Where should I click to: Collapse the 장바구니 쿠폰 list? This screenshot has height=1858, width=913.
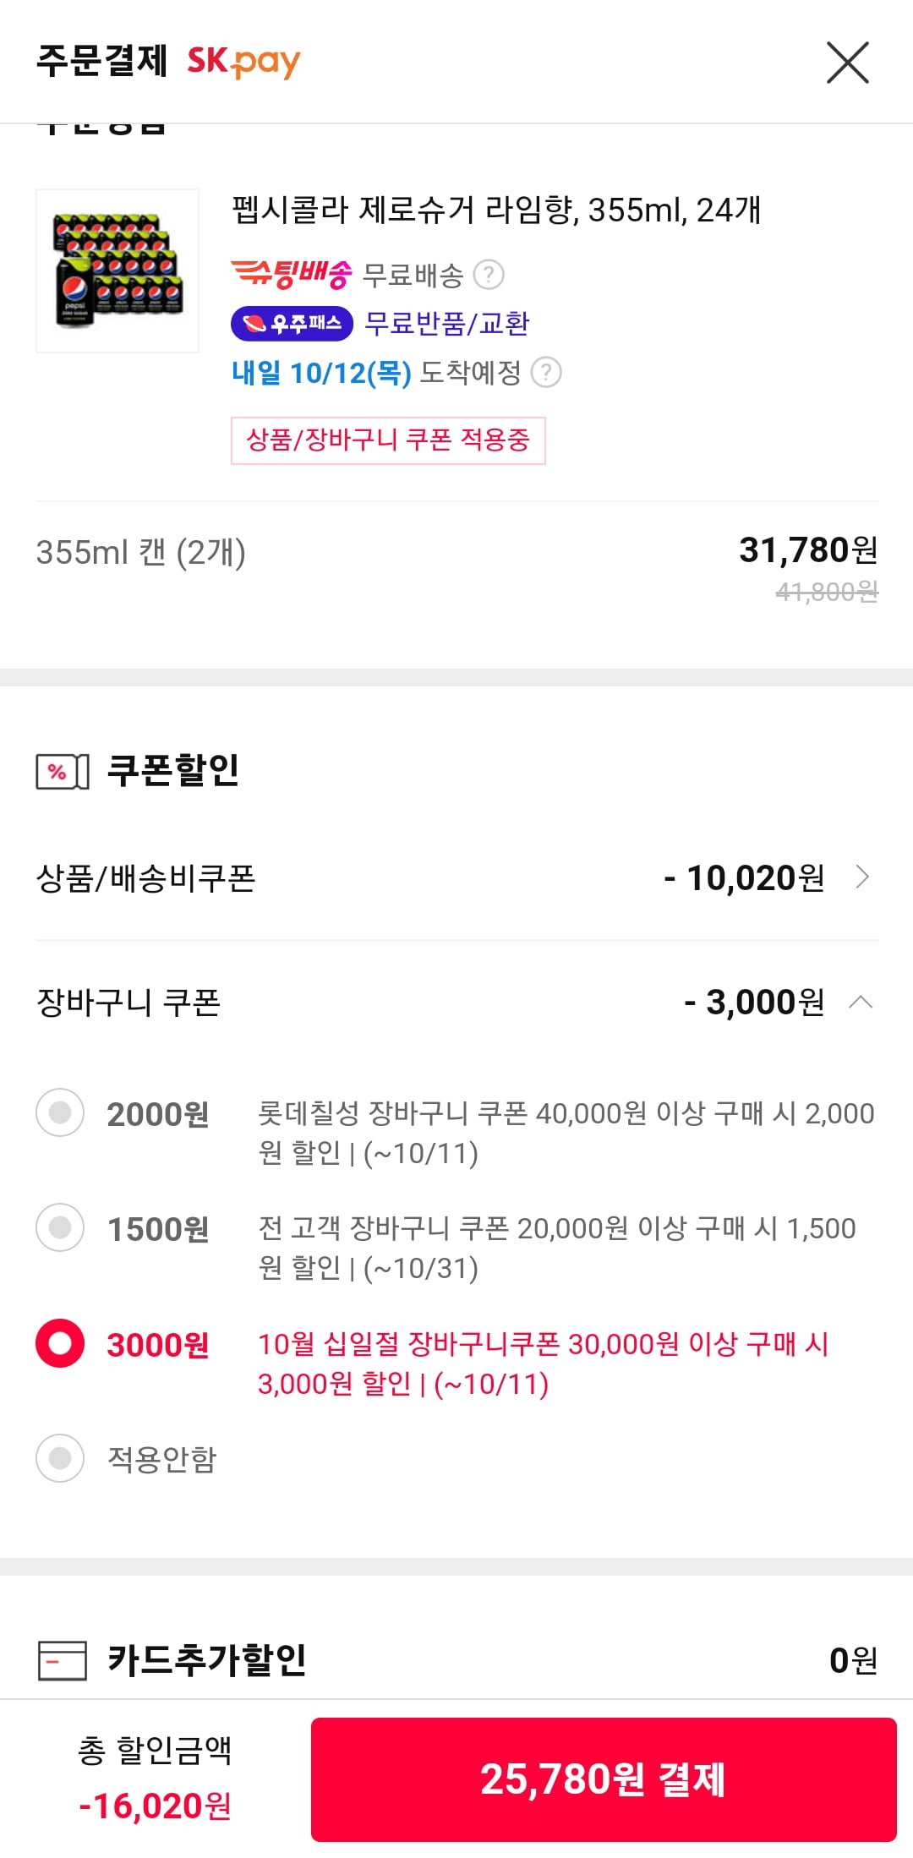point(861,1003)
